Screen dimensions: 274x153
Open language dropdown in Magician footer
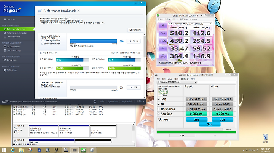tap(140, 101)
